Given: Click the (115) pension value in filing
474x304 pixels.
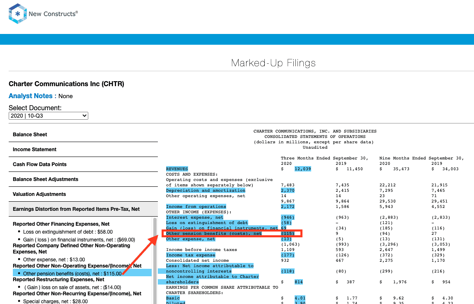Looking at the screenshot, I should pyautogui.click(x=288, y=234).
